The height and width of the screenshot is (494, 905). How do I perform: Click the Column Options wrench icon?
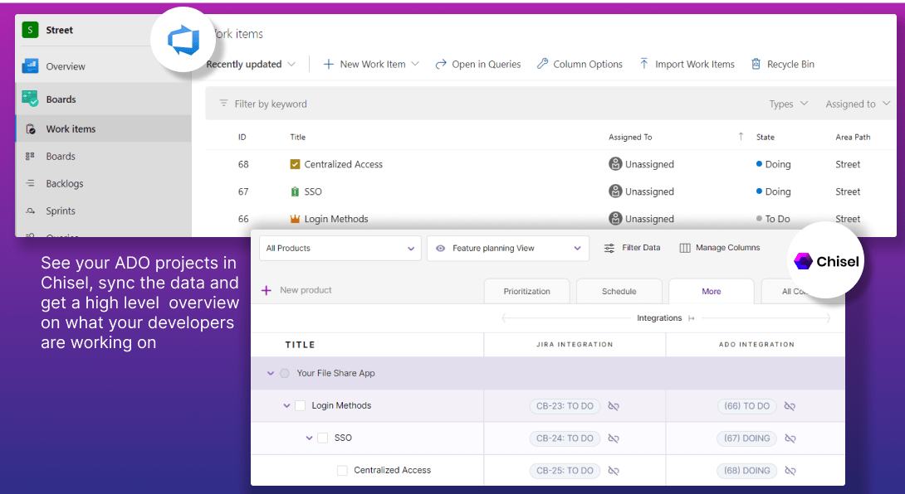pyautogui.click(x=542, y=64)
